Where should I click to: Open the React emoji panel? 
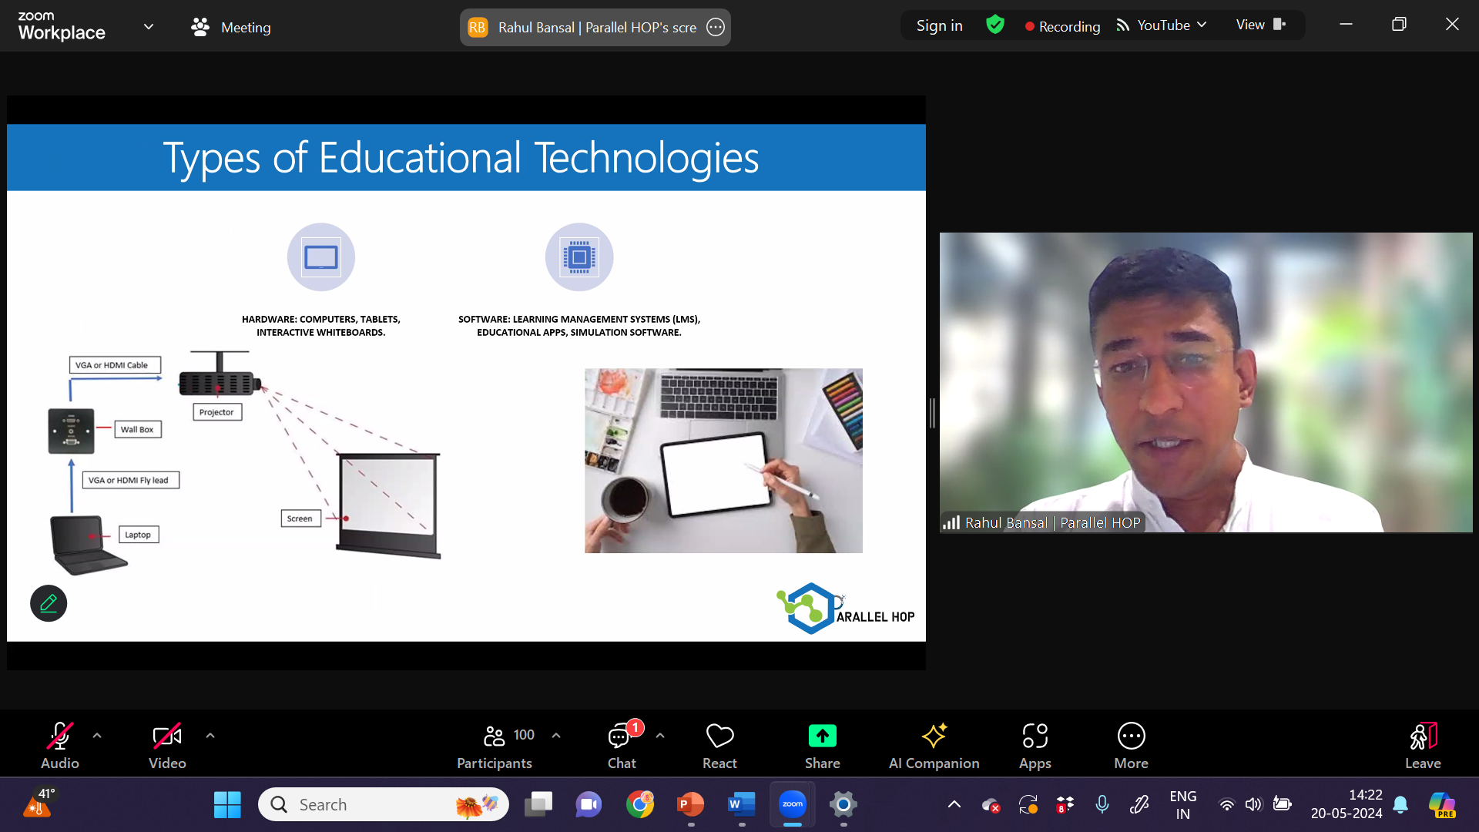tap(719, 745)
